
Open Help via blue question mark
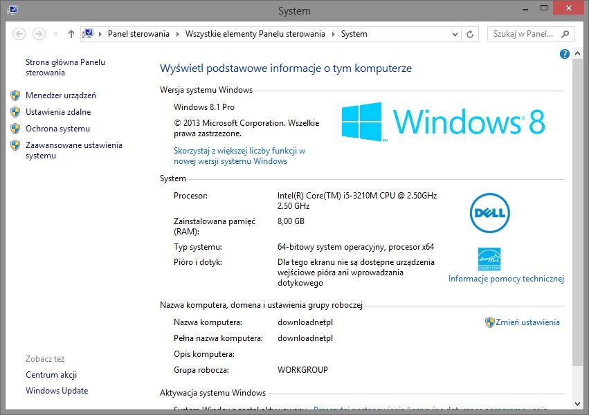[x=564, y=54]
